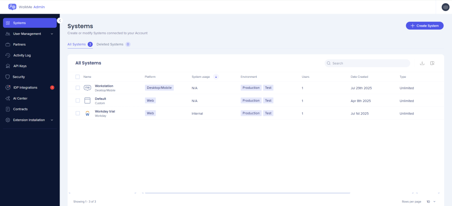Viewport: 452px width, 206px height.
Task: Open the Workday trial system name
Action: click(x=105, y=111)
